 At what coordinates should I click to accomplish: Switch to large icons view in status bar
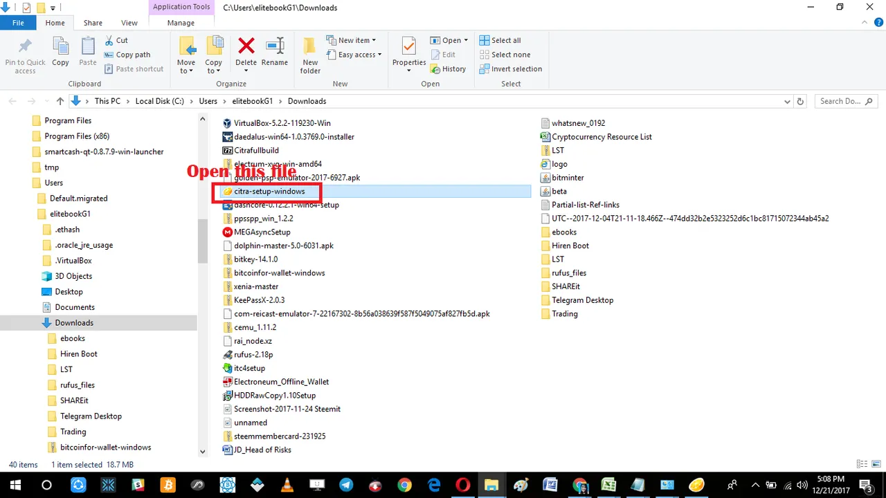coord(875,465)
